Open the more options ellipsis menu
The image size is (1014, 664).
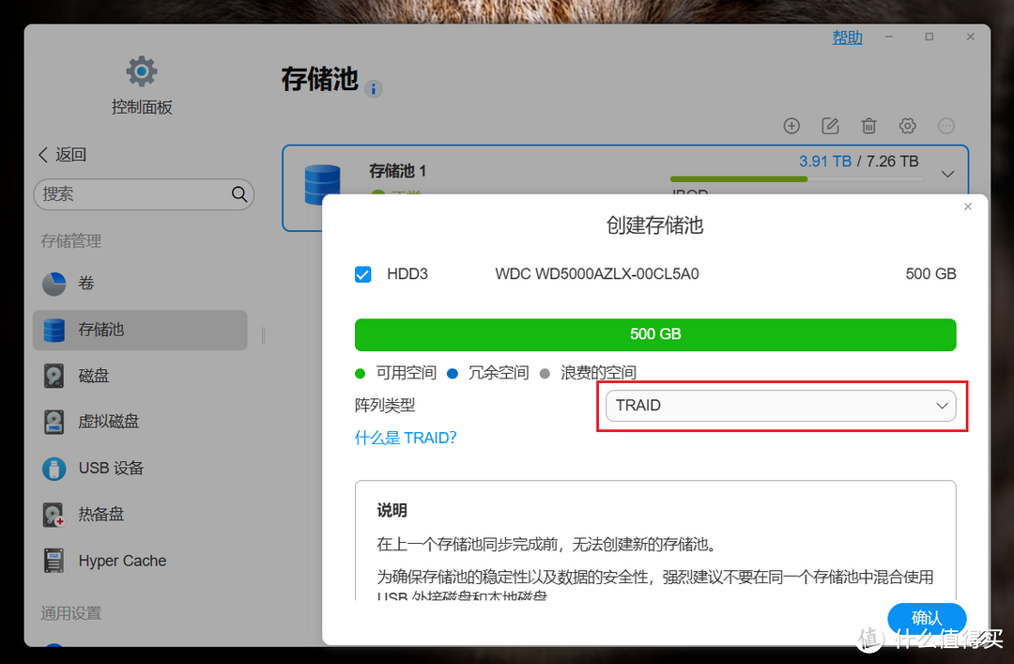[945, 125]
